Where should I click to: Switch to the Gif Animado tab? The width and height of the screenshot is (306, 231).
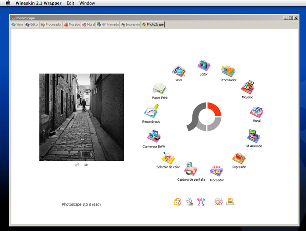[108, 25]
